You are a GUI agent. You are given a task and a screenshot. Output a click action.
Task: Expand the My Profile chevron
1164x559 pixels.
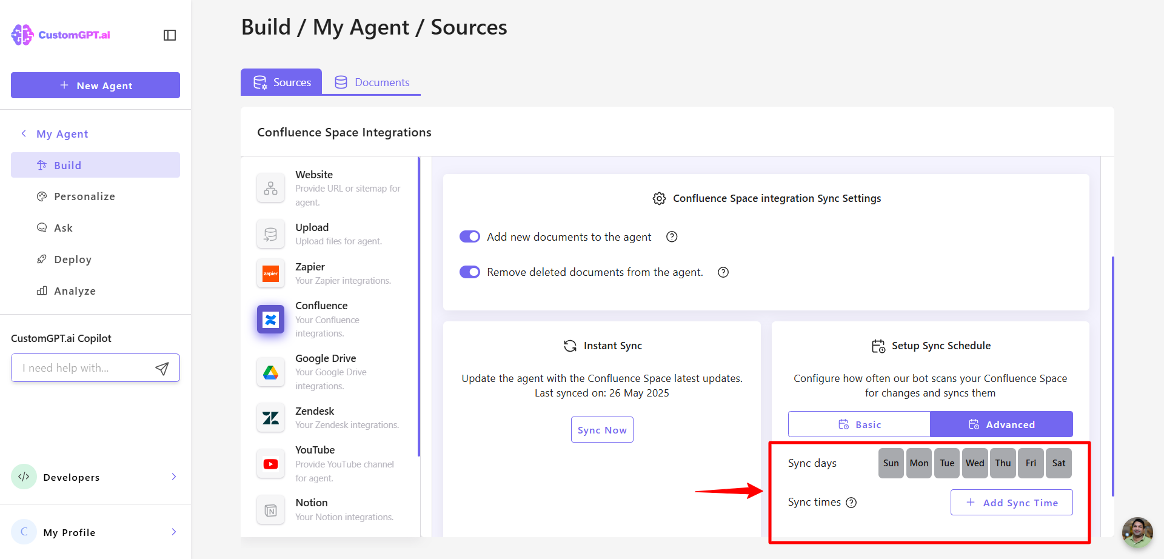pyautogui.click(x=174, y=532)
